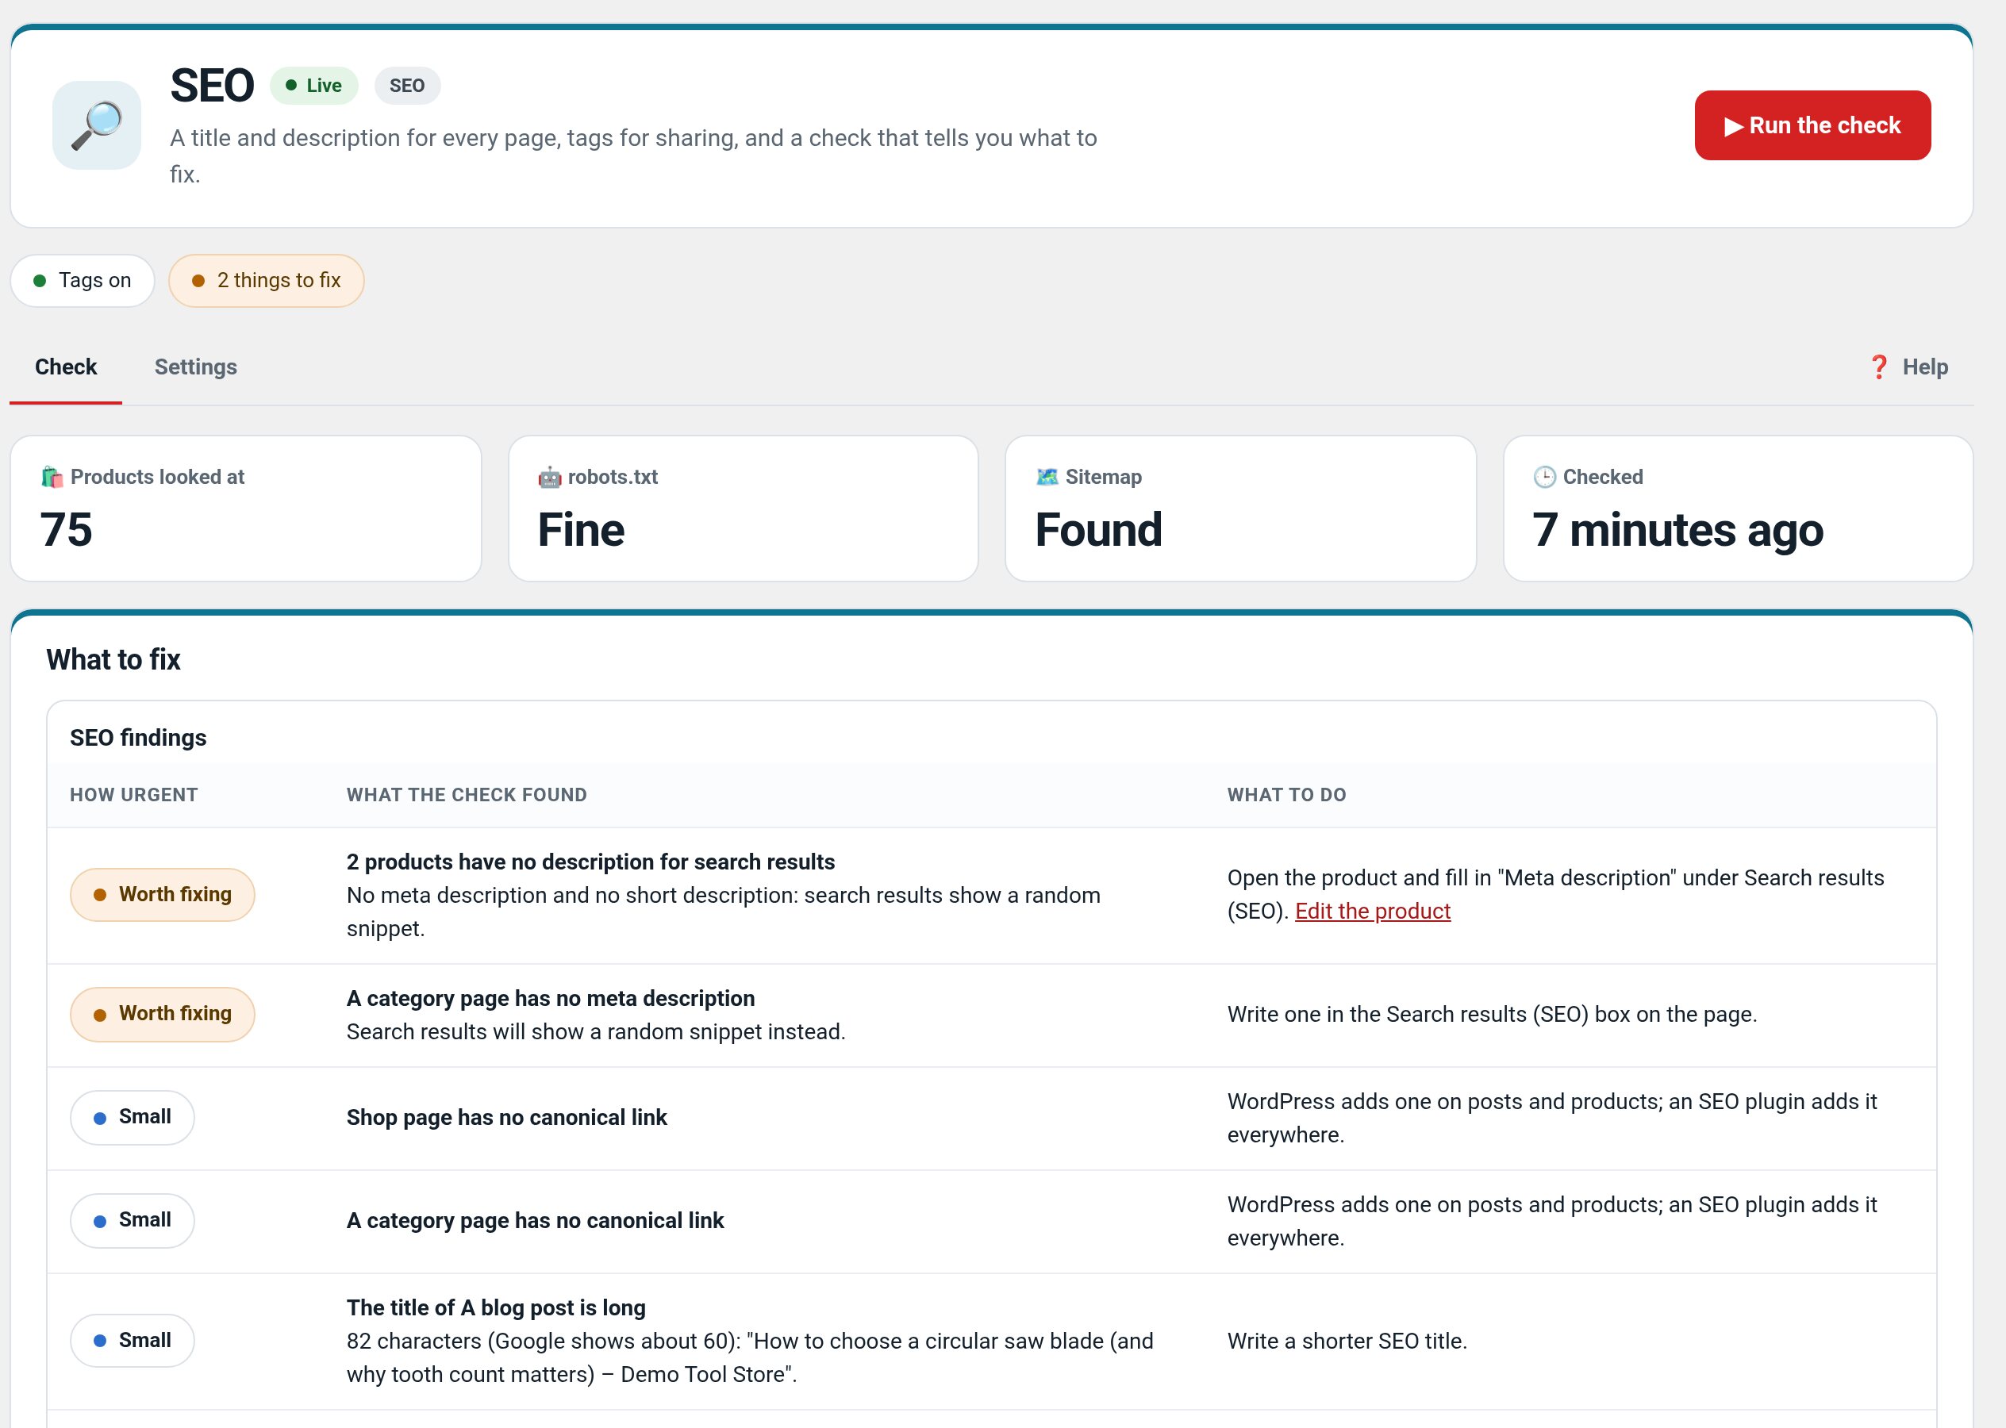Click the 75 products count value
Screen dimensions: 2006x1428
pyautogui.click(x=66, y=530)
